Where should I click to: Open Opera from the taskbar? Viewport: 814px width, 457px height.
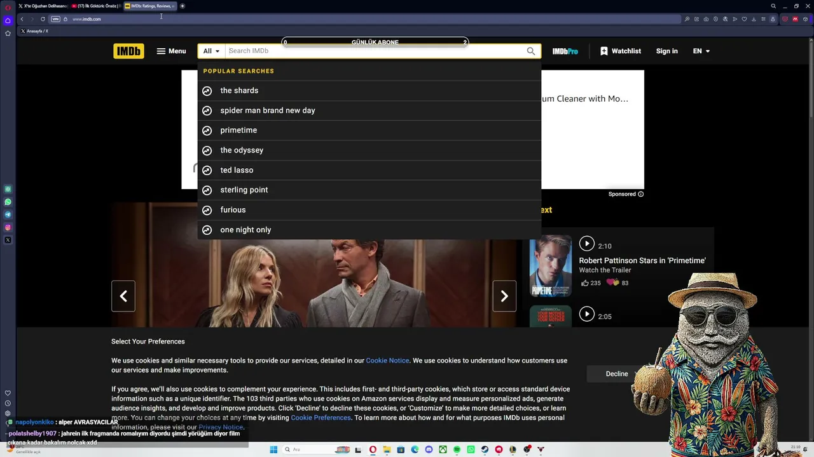[x=373, y=449]
